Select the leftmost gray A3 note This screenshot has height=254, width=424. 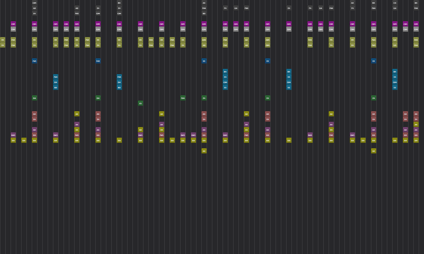click(34, 8)
